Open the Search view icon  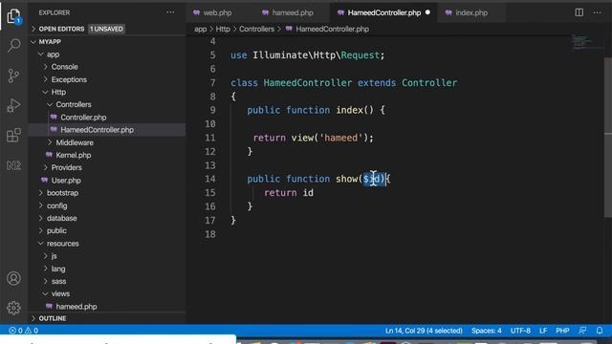(13, 45)
